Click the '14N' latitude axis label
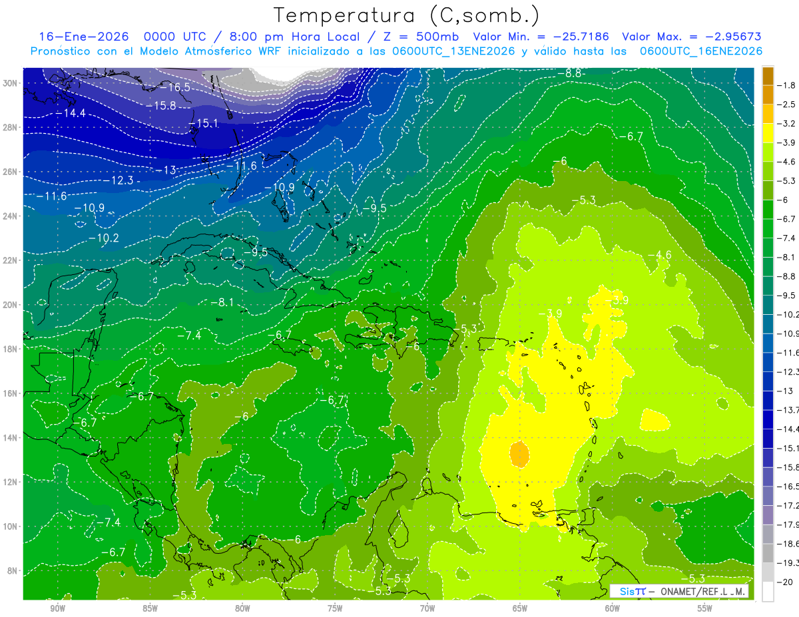 click(x=10, y=438)
